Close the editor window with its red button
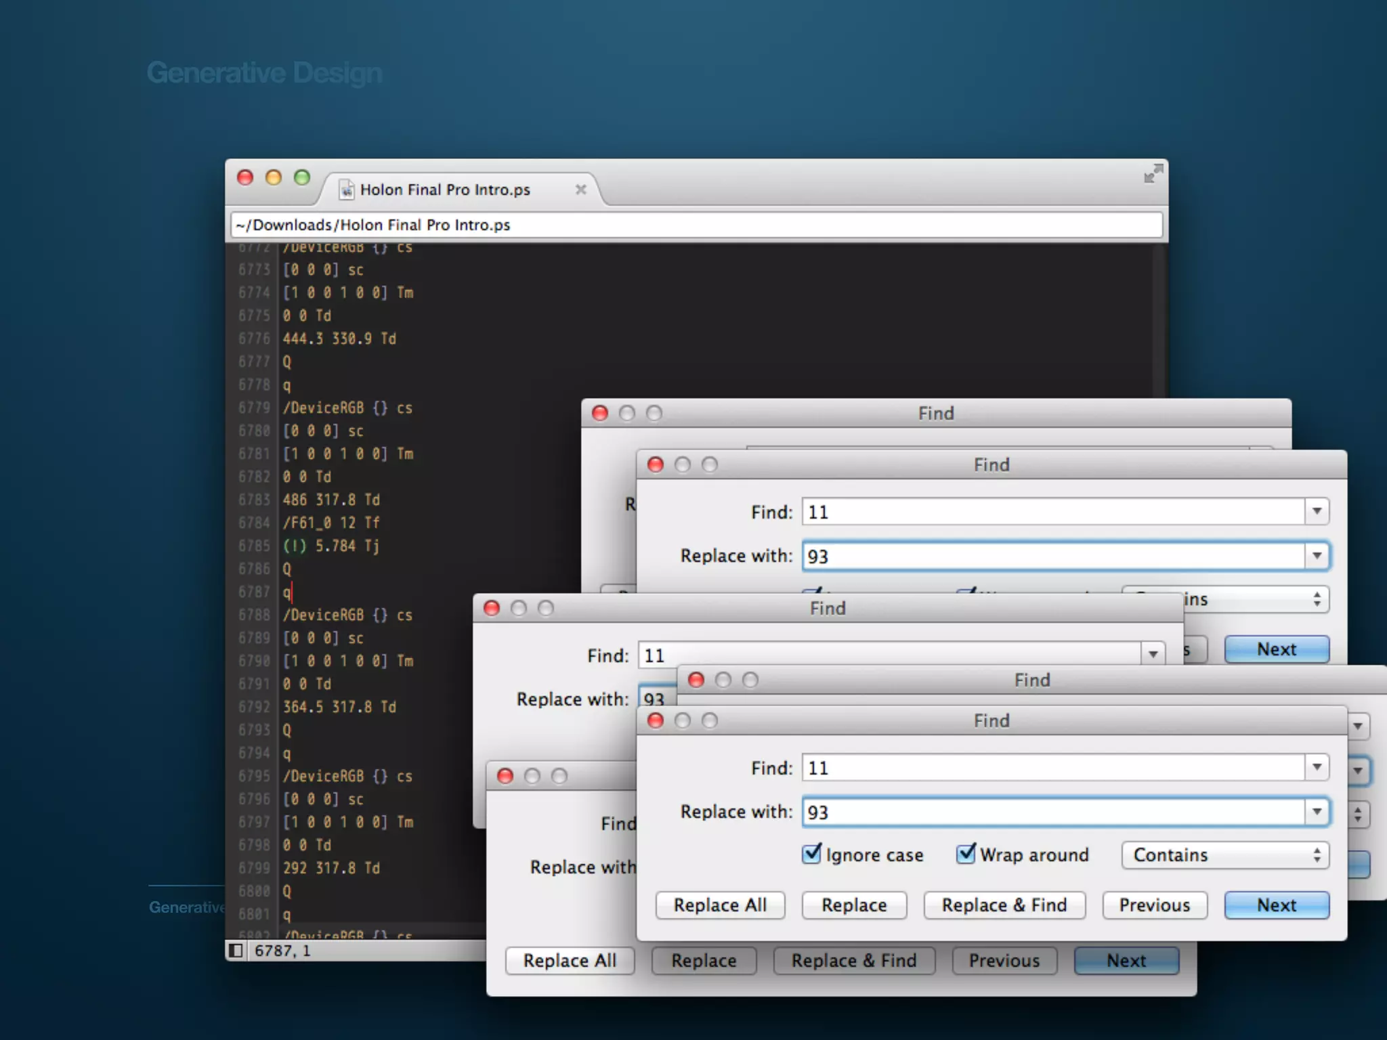The height and width of the screenshot is (1040, 1387). click(x=245, y=177)
